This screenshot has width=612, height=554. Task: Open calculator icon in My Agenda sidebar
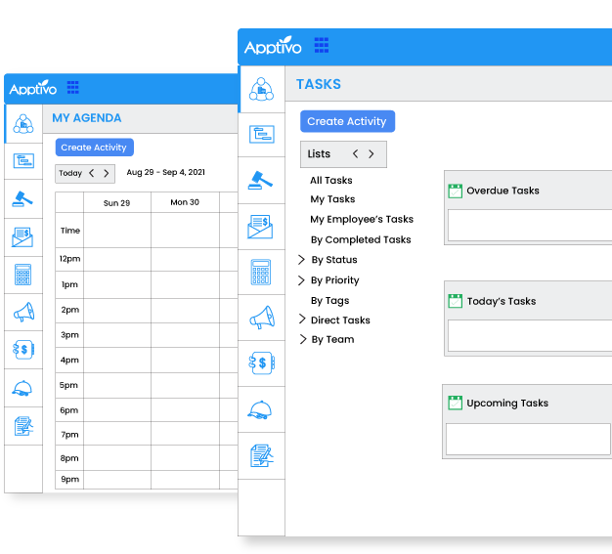coord(23,275)
